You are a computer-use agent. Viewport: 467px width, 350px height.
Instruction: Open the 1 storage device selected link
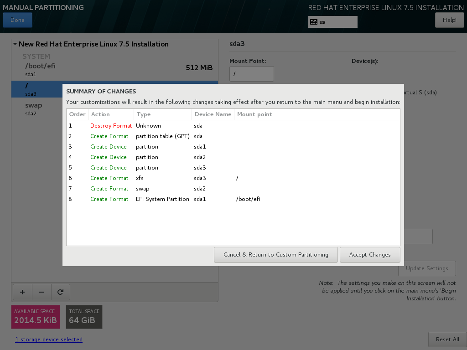click(48, 339)
